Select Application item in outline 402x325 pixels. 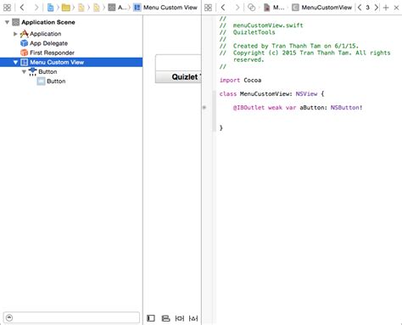pyautogui.click(x=45, y=34)
